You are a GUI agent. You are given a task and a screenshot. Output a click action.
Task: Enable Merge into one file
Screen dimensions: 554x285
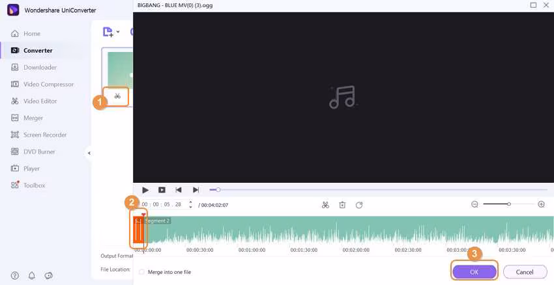coord(141,272)
